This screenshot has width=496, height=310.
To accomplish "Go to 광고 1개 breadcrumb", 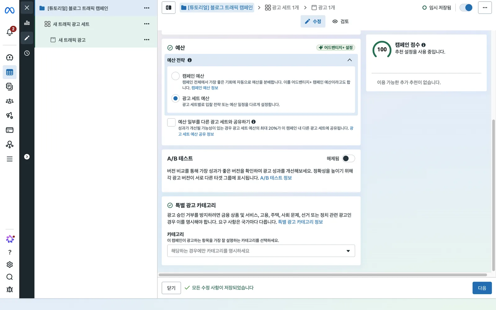I will [323, 7].
